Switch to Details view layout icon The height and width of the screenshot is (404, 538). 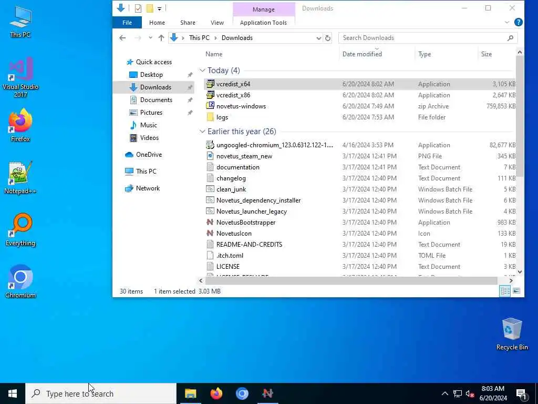pos(505,291)
